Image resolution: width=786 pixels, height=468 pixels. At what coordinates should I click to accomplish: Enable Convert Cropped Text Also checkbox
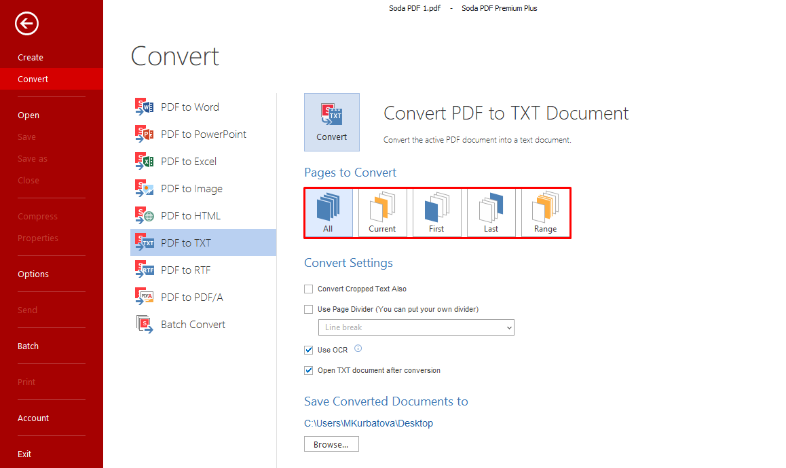point(308,289)
